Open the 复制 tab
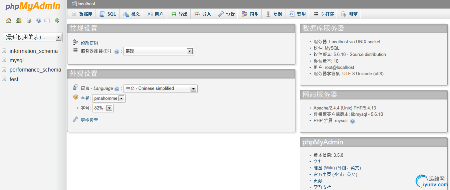Screen dimensions: 450x190 coord(274,14)
